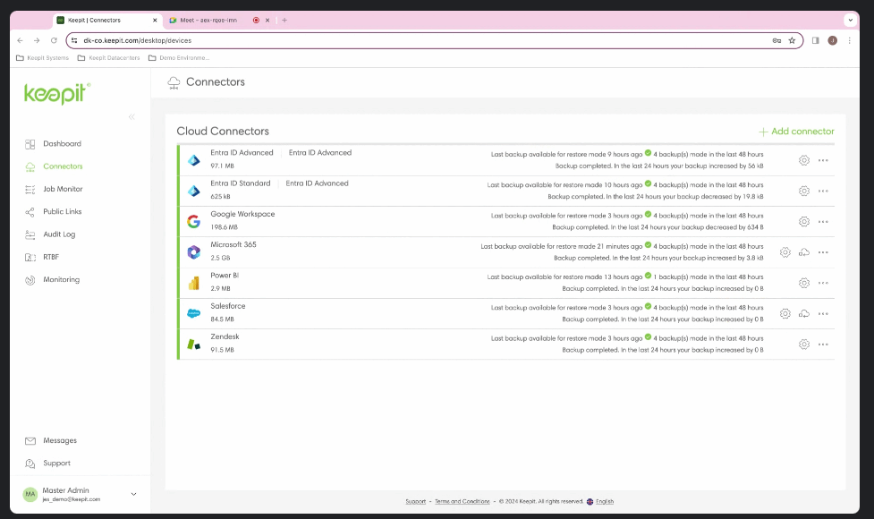Image resolution: width=874 pixels, height=519 pixels.
Task: Click the Power BI connector icon
Action: [193, 283]
